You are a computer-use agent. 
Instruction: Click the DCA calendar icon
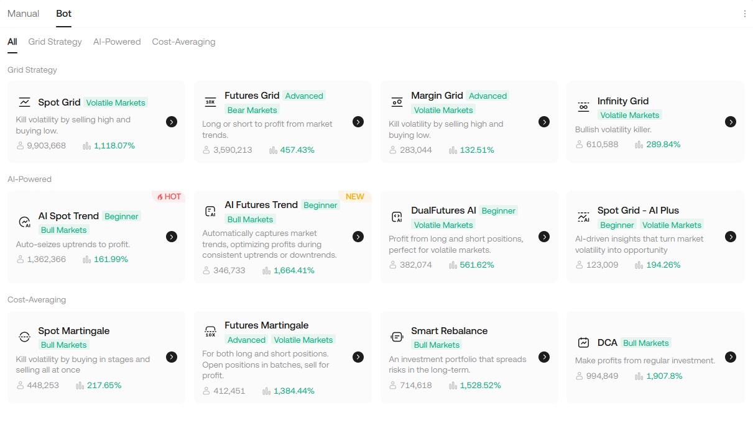coord(583,343)
